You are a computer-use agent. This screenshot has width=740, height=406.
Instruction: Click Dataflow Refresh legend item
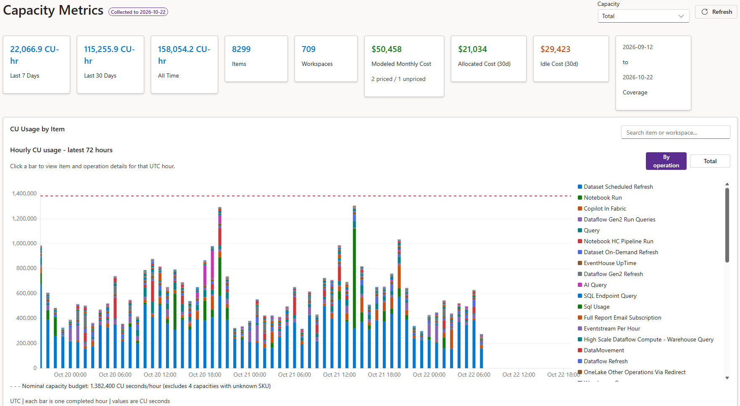pos(603,361)
